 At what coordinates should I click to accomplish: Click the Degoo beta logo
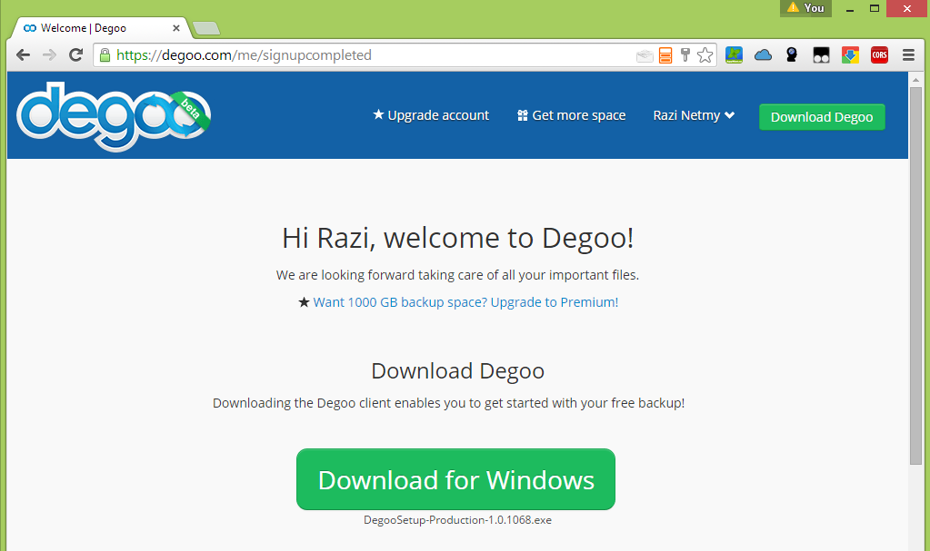114,116
